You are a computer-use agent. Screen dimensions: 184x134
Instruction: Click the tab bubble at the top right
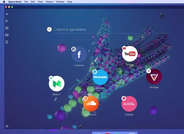point(162,16)
